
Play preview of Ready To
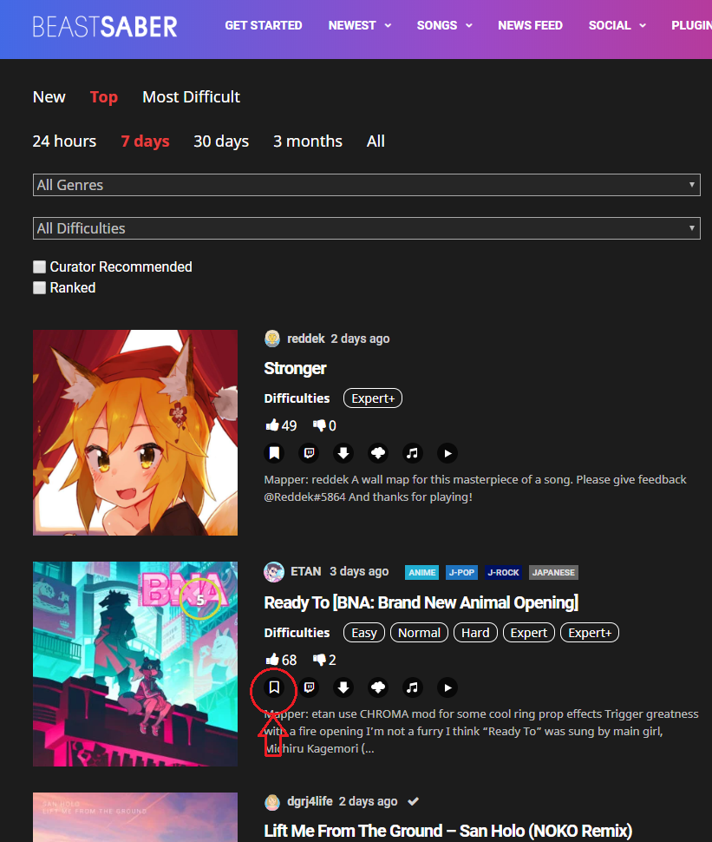coord(447,687)
